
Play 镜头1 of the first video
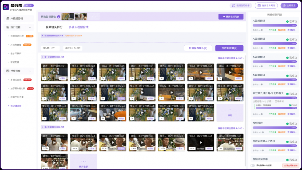(x=54, y=72)
